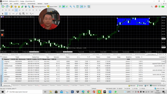Open the VPS hosting icon in toolbar

26,7
